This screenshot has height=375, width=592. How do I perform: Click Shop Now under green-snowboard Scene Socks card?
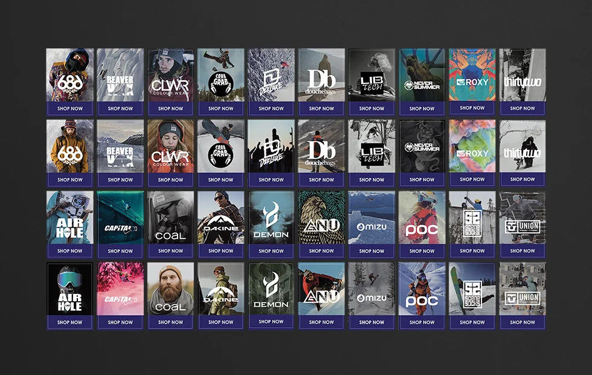[472, 322]
